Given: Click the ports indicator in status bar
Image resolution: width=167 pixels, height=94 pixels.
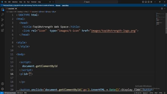Looking at the screenshot, I should [x=26, y=93].
